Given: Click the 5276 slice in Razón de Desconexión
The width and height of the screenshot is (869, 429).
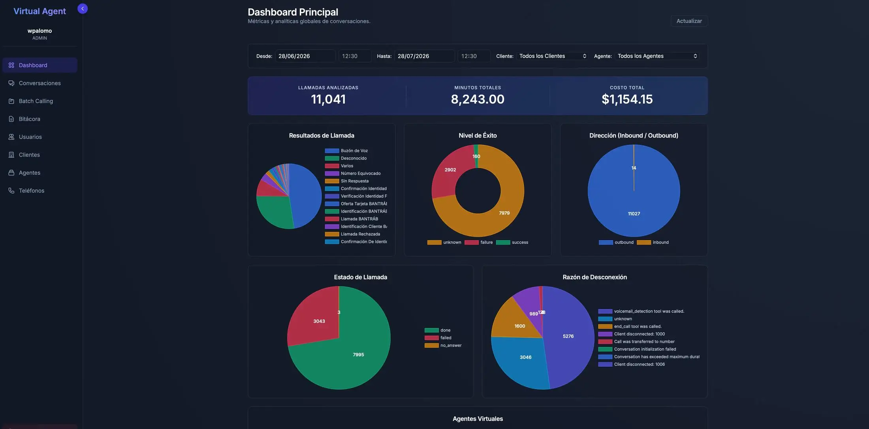Looking at the screenshot, I should (x=568, y=336).
